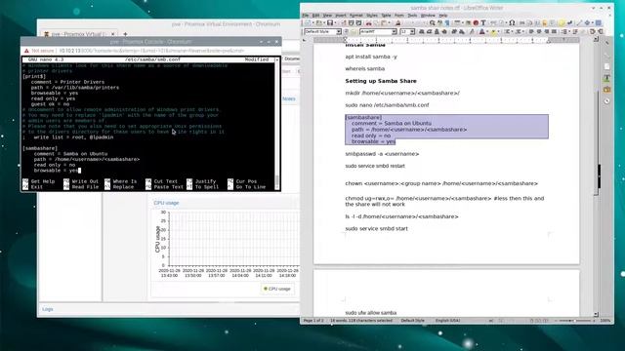Viewport: 625px width, 351px height.
Task: Click the console window address bar
Action: coord(151,51)
